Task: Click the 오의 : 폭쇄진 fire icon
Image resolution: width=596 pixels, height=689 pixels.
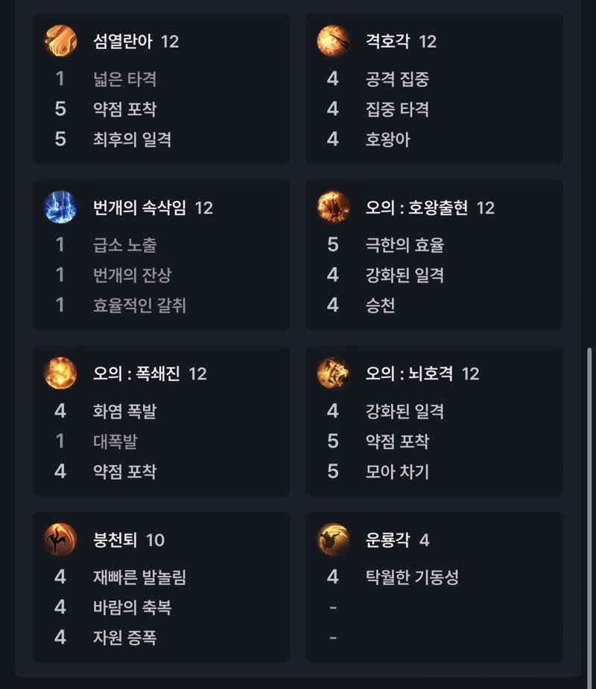Action: click(60, 373)
